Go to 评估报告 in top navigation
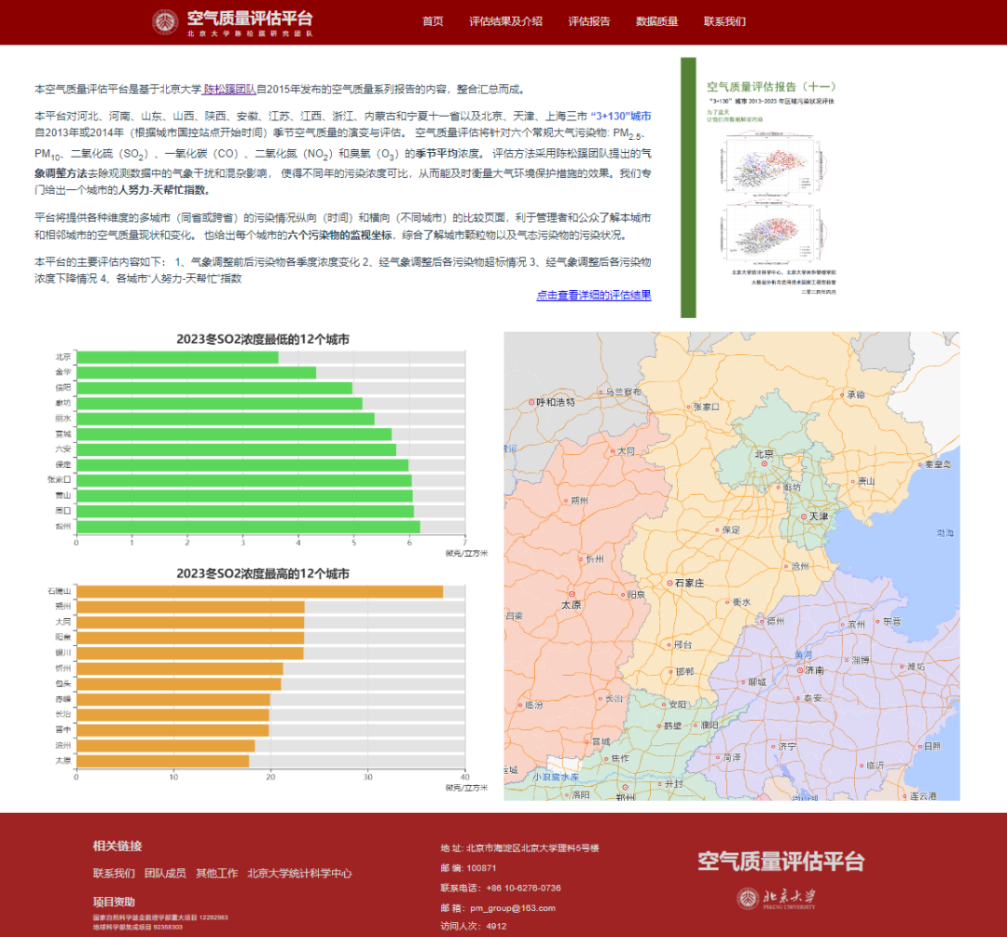The height and width of the screenshot is (937, 1007). point(589,21)
